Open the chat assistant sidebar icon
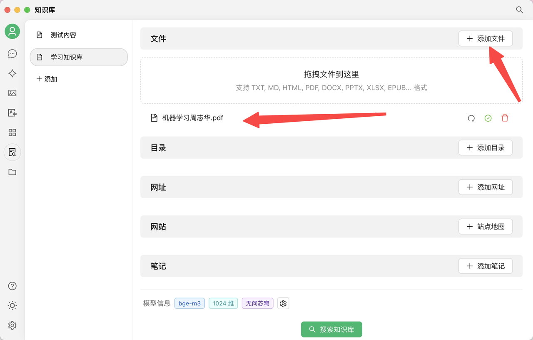The width and height of the screenshot is (533, 340). point(12,54)
